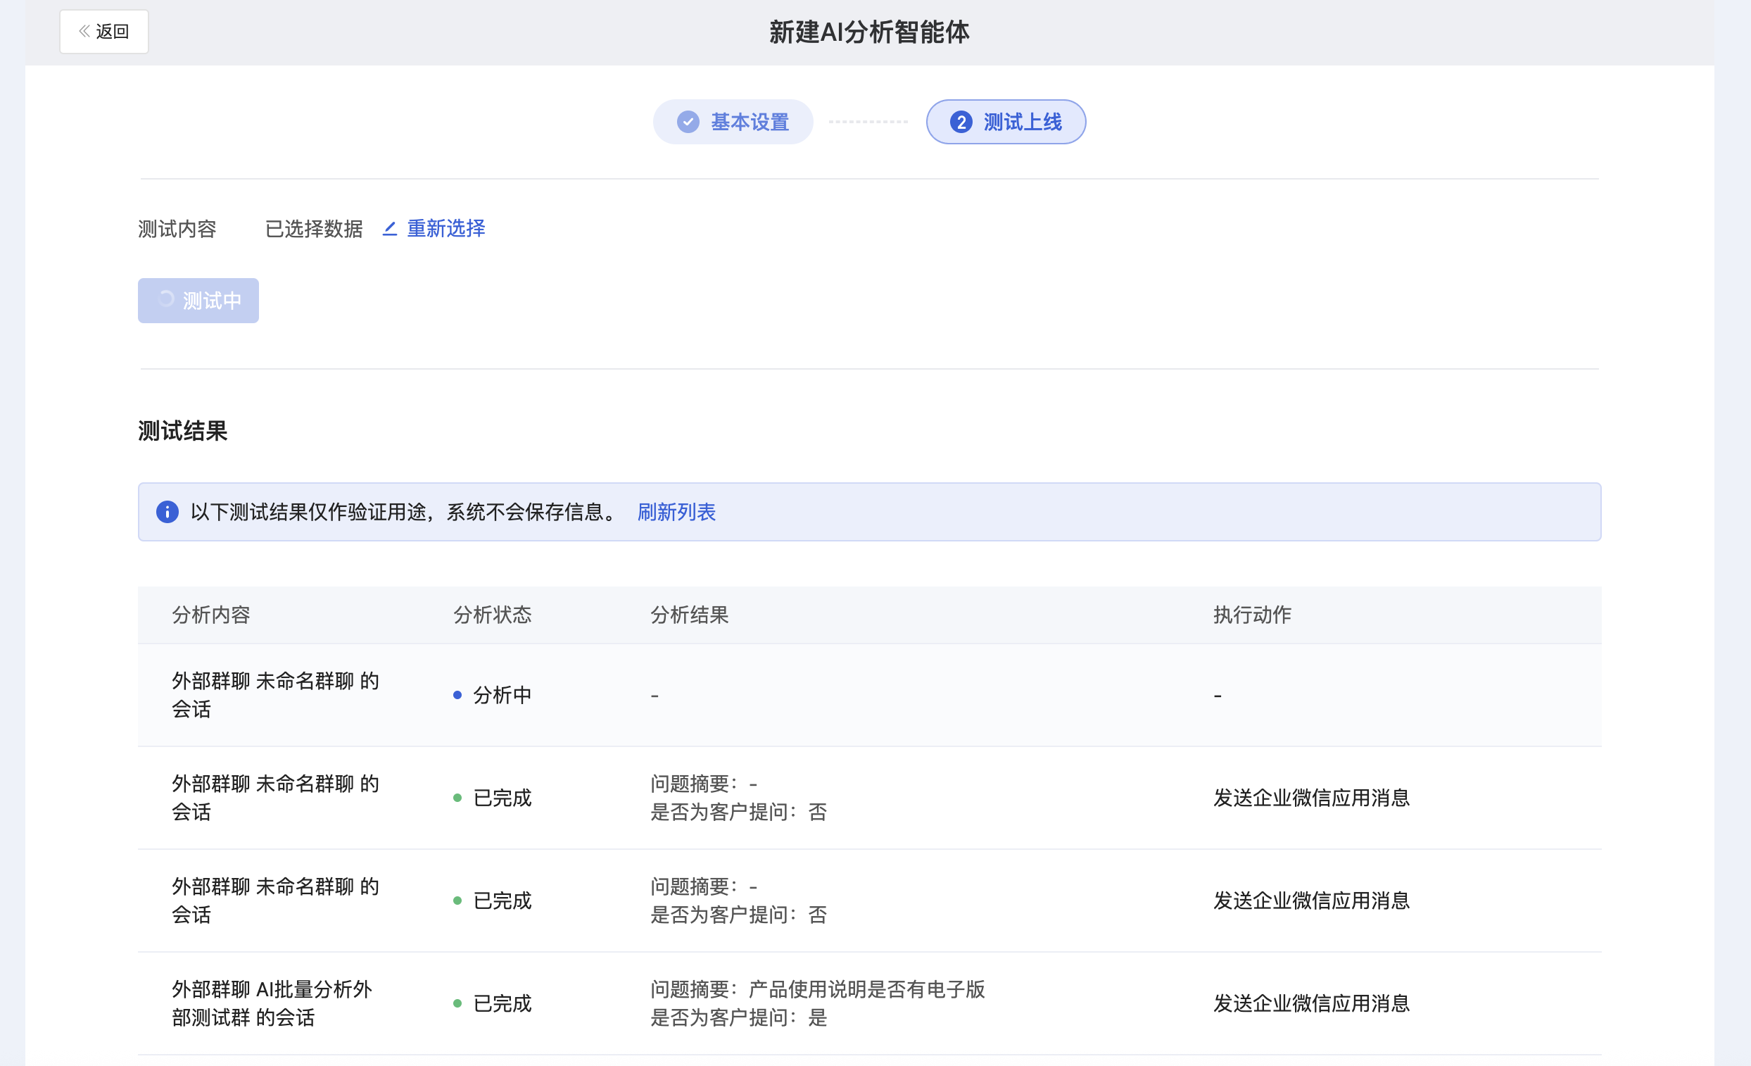Click the 返回 back button
The image size is (1751, 1066).
coord(103,31)
